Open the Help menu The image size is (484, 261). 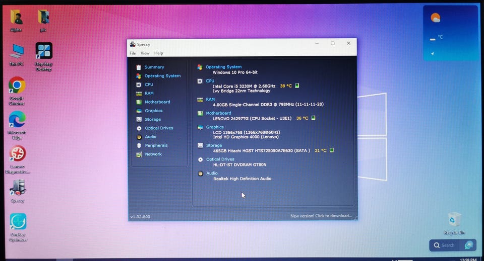tap(158, 53)
